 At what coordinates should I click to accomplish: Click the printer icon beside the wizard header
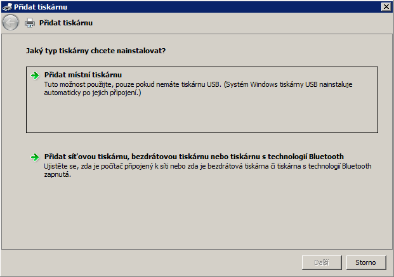30,23
